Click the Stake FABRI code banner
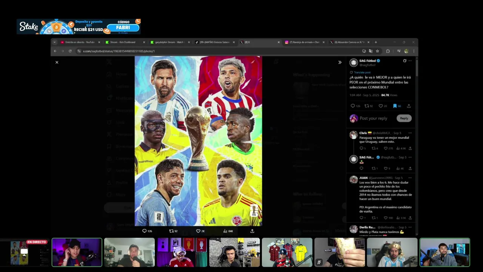483x272 pixels. click(79, 26)
